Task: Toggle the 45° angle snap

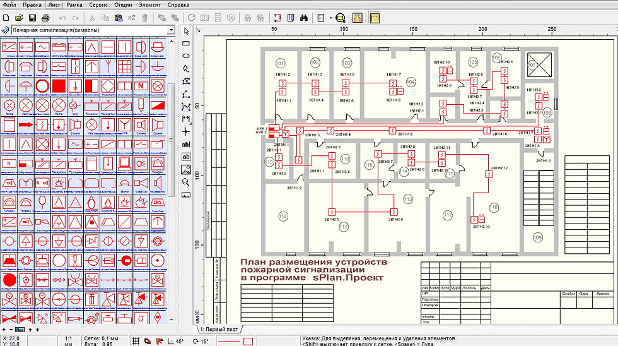Action: pyautogui.click(x=175, y=341)
